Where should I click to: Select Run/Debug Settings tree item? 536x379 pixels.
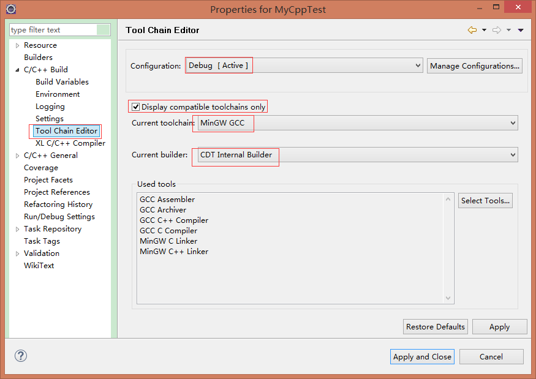(x=59, y=217)
